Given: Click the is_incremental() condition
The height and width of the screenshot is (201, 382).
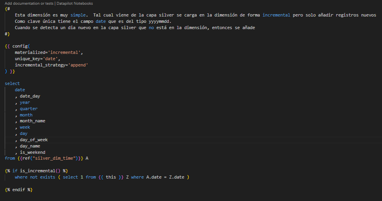Looking at the screenshot, I should (x=43, y=171).
